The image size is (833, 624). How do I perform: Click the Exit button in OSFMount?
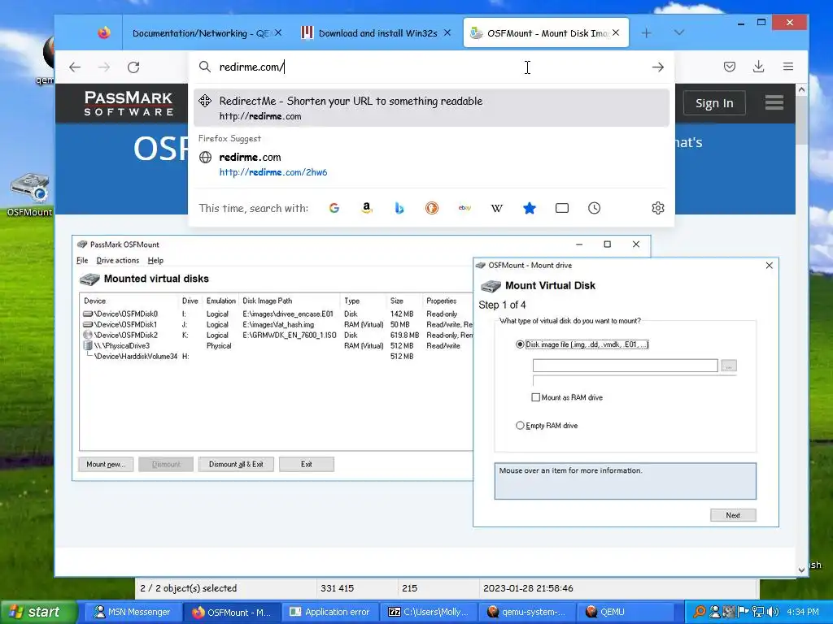pyautogui.click(x=307, y=464)
